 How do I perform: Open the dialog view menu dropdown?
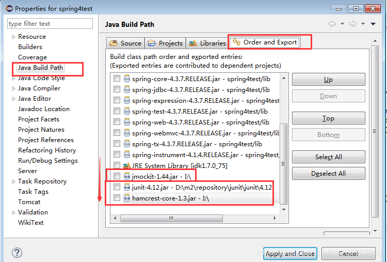click(373, 24)
